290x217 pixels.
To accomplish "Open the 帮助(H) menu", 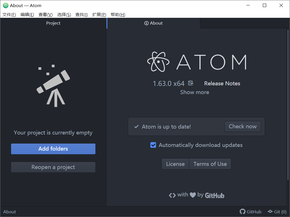I will (x=118, y=15).
